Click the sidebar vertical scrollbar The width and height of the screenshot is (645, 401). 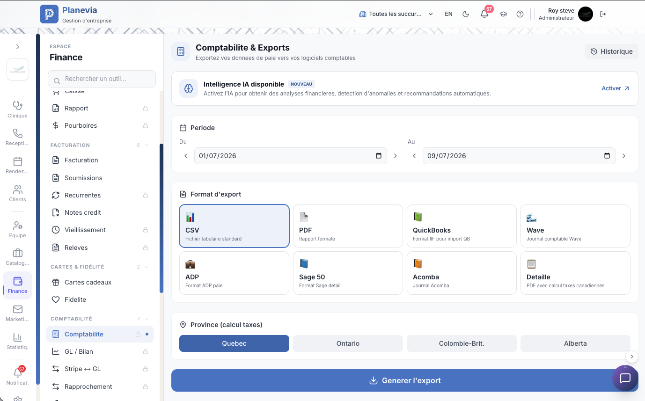click(161, 218)
